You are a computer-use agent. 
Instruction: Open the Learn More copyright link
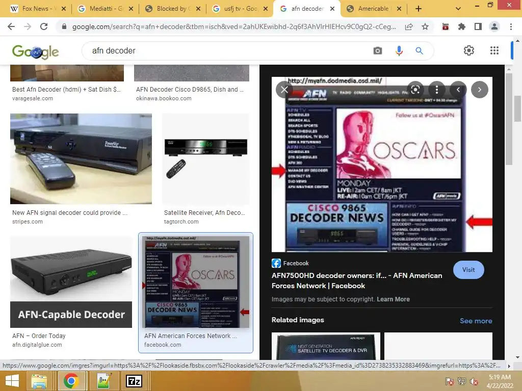393,299
